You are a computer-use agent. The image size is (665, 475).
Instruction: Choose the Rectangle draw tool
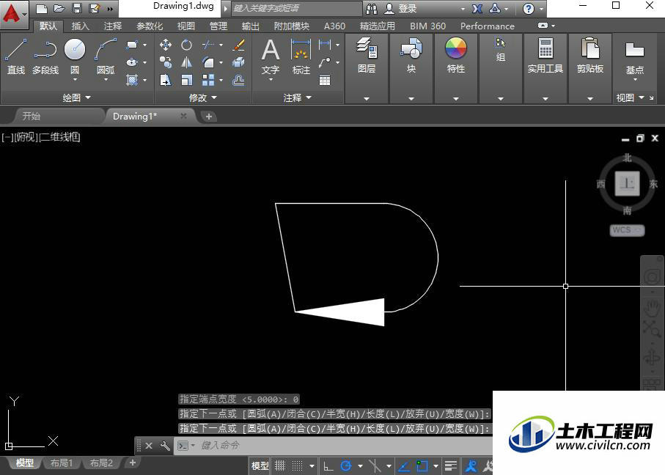(132, 45)
